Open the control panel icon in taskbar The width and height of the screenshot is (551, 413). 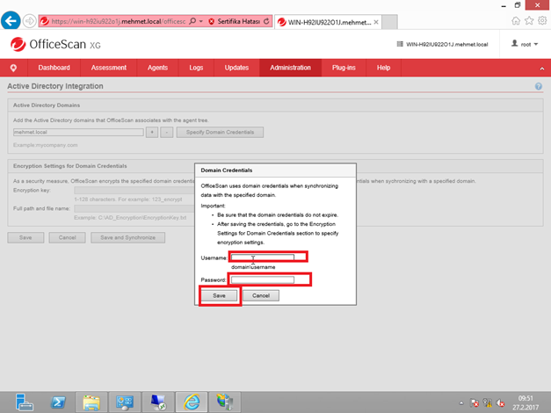(x=125, y=402)
